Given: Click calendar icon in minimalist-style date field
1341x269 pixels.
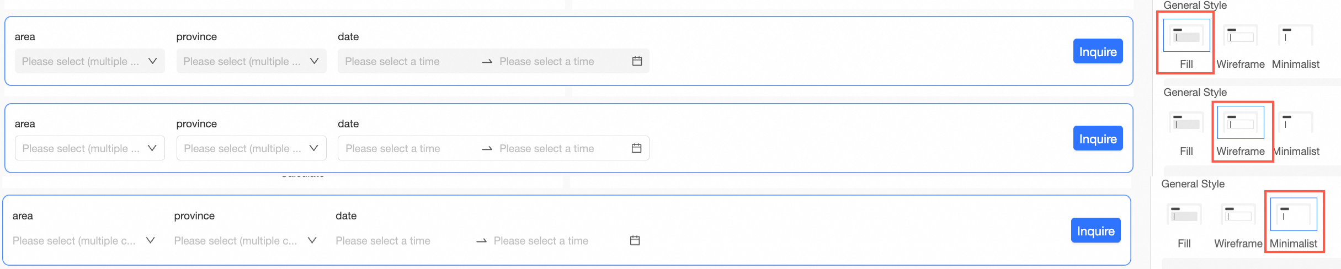Looking at the screenshot, I should point(635,240).
